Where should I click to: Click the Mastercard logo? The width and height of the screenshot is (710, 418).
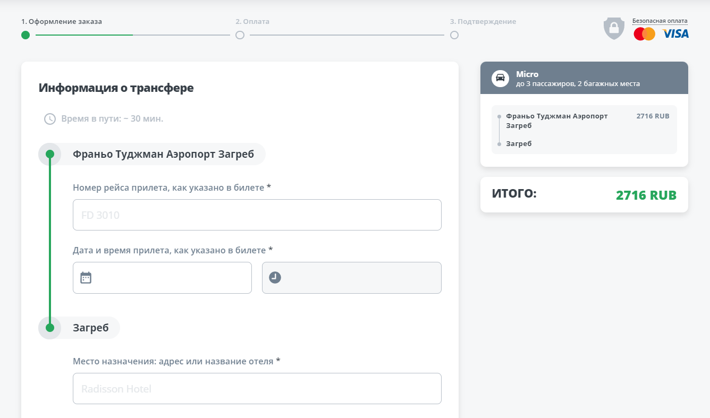(x=644, y=34)
